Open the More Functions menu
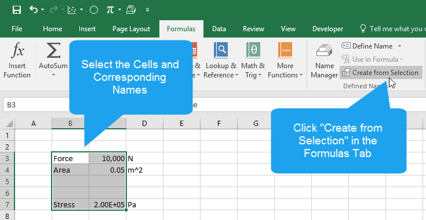The height and width of the screenshot is (220, 426). tap(285, 61)
